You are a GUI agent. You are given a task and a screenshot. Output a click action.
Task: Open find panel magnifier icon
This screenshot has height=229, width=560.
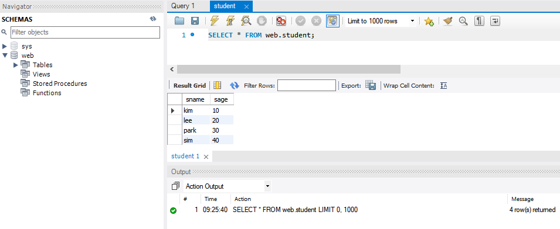(463, 21)
